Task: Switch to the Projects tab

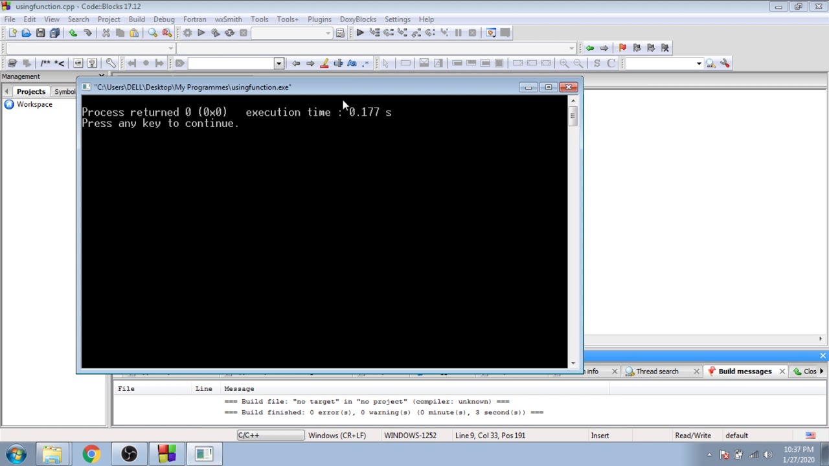Action: [31, 92]
